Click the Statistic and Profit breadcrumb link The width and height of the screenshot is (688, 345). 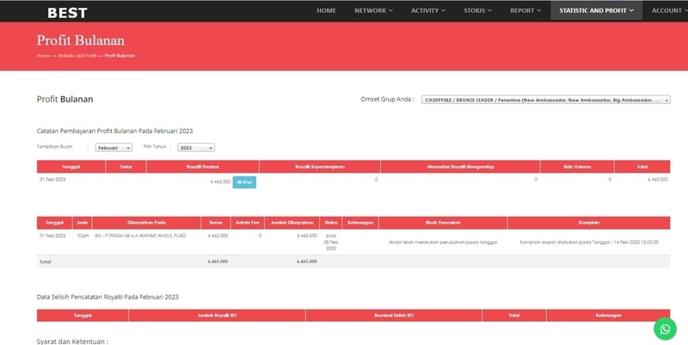77,55
